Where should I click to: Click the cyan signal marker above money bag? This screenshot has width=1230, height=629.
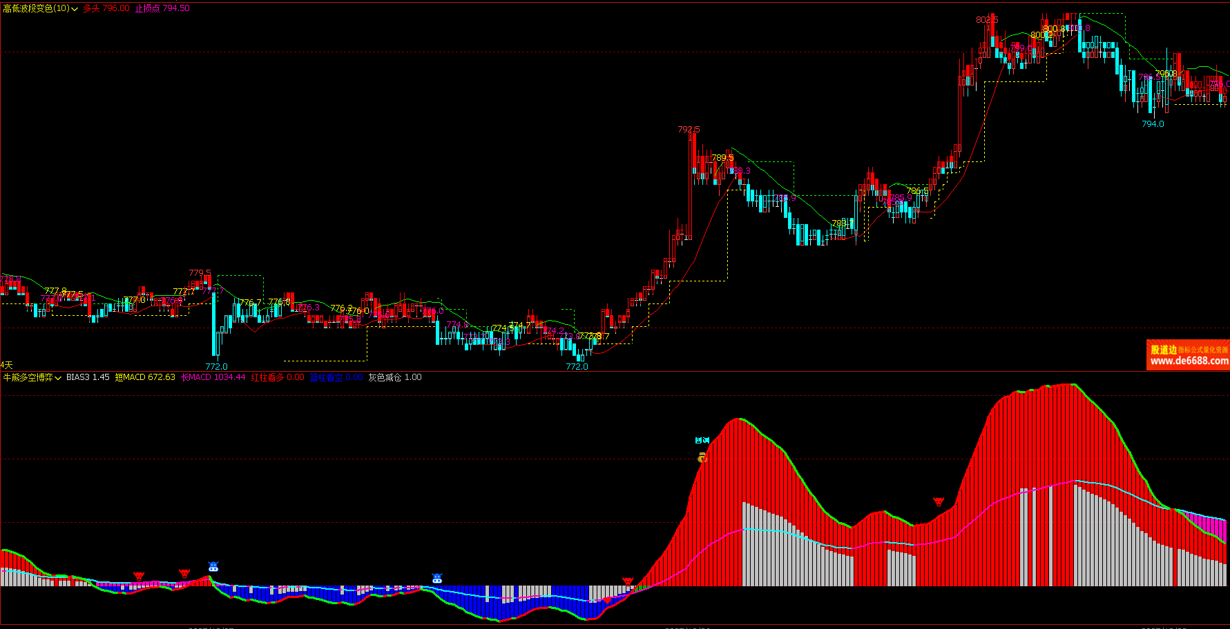(x=702, y=440)
